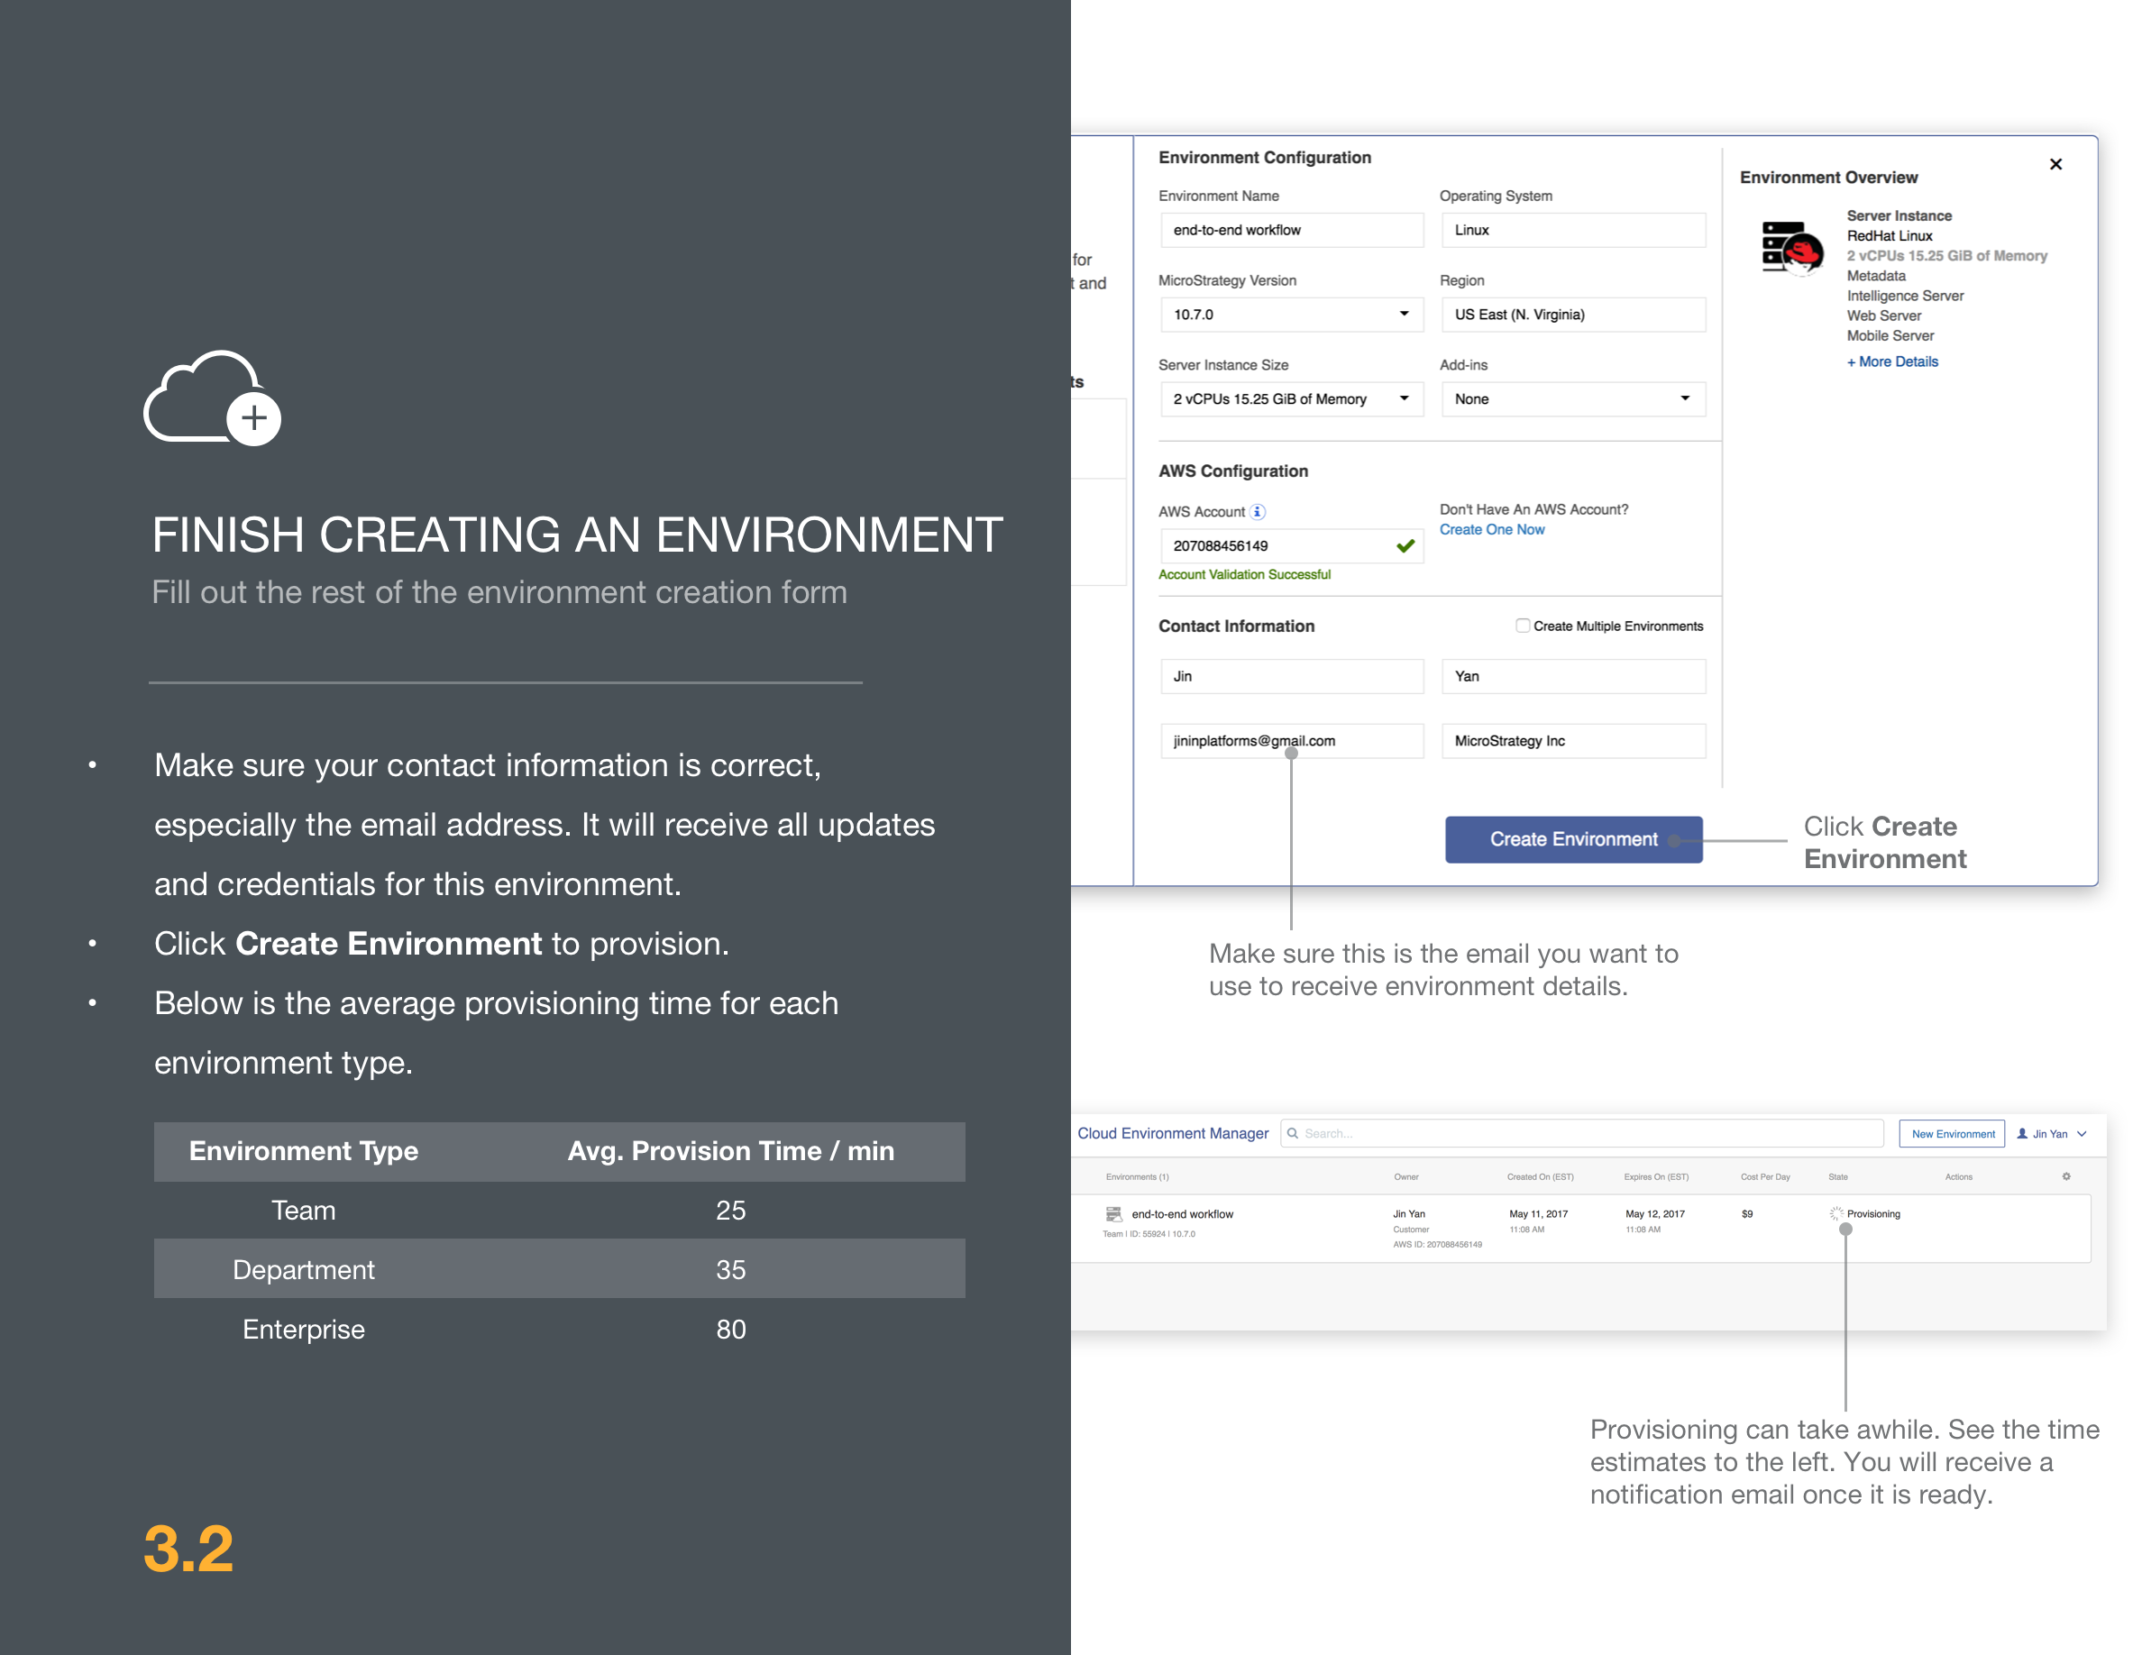Enable Create Multiple Environments
The image size is (2142, 1655).
1524,626
